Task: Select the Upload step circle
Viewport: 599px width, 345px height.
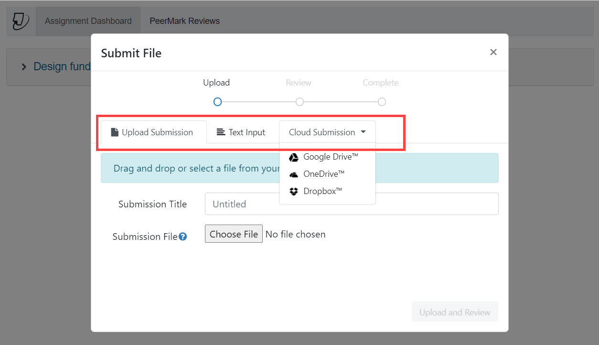Action: [217, 102]
